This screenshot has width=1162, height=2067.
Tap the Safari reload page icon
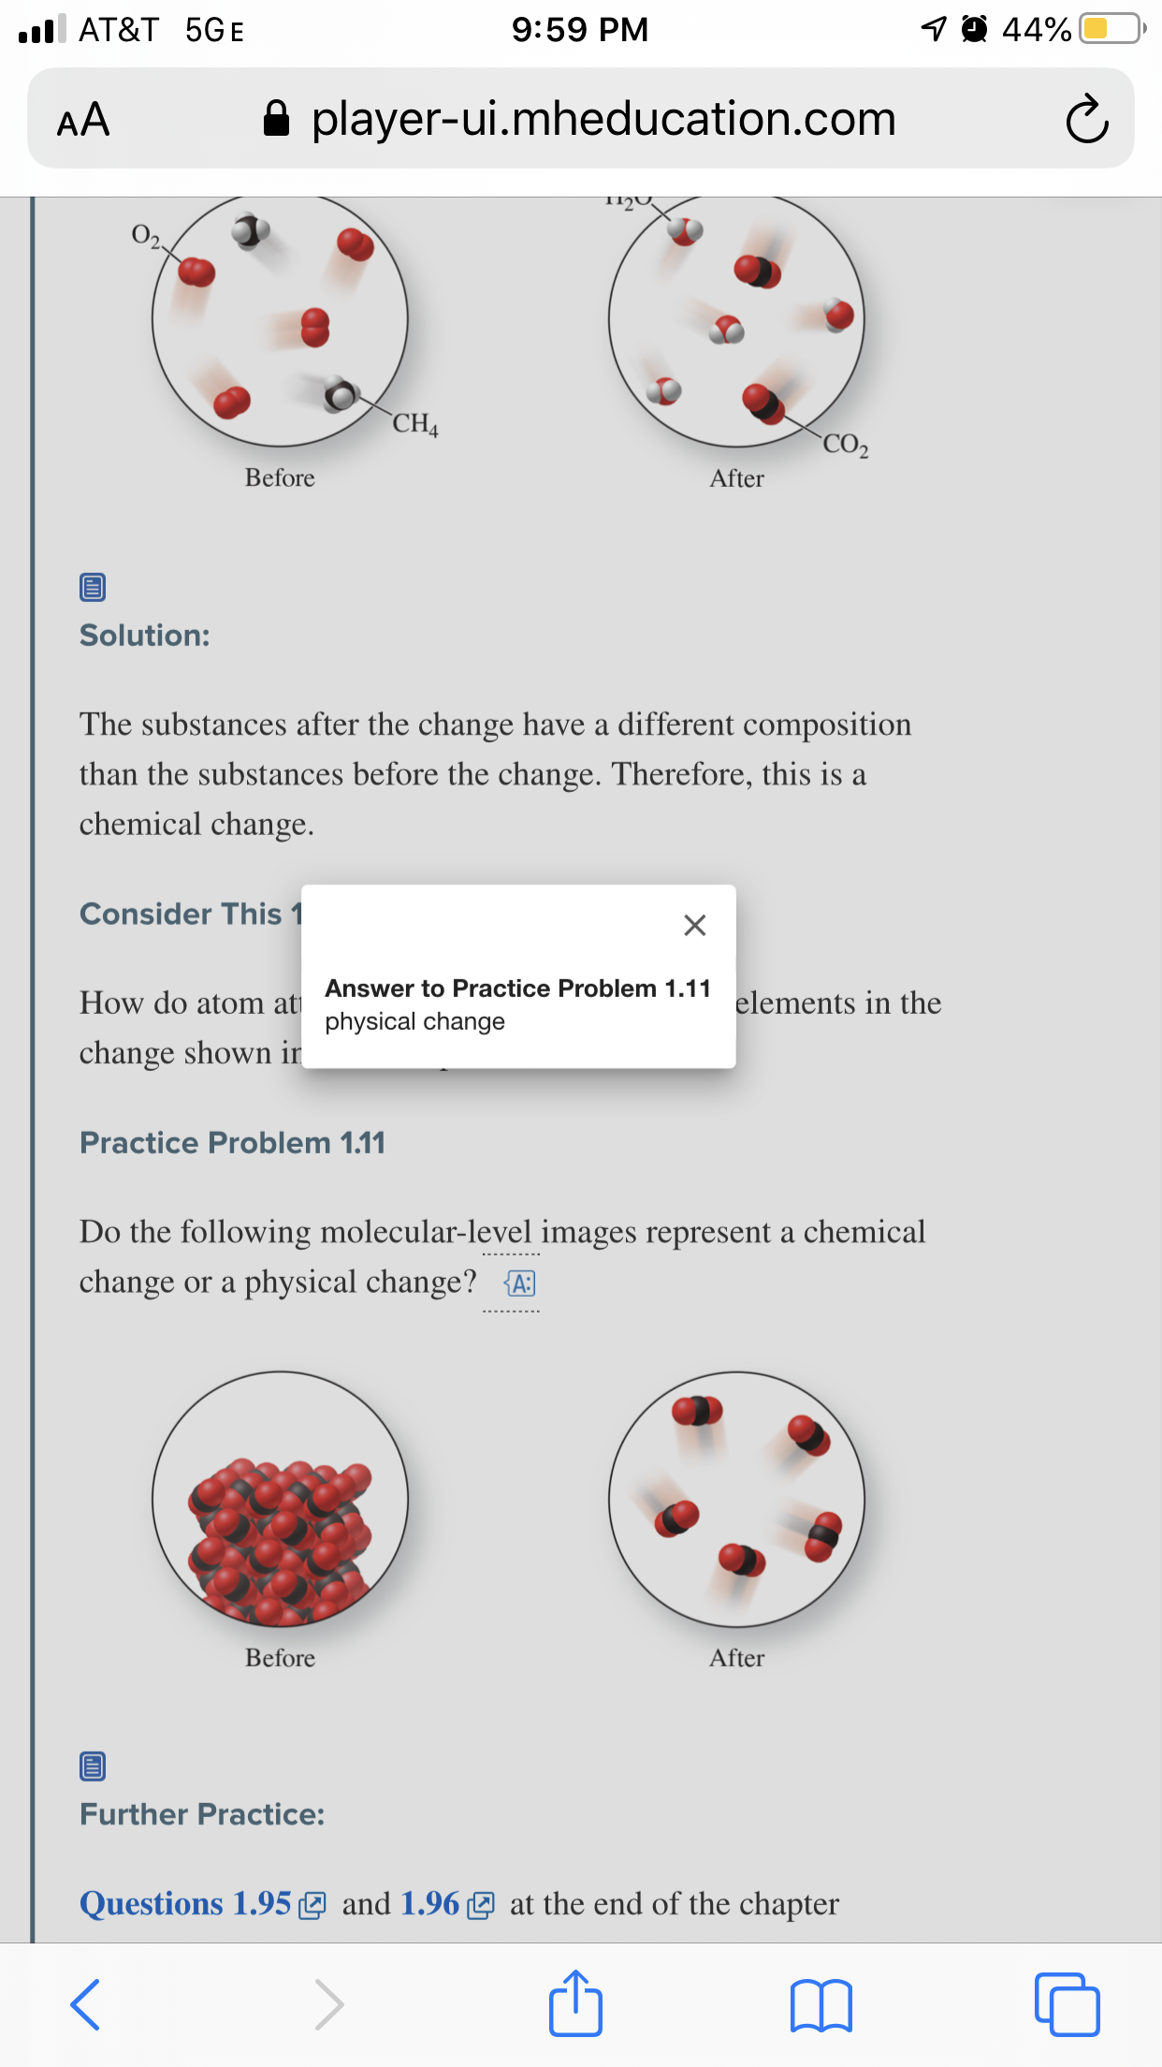(x=1086, y=119)
